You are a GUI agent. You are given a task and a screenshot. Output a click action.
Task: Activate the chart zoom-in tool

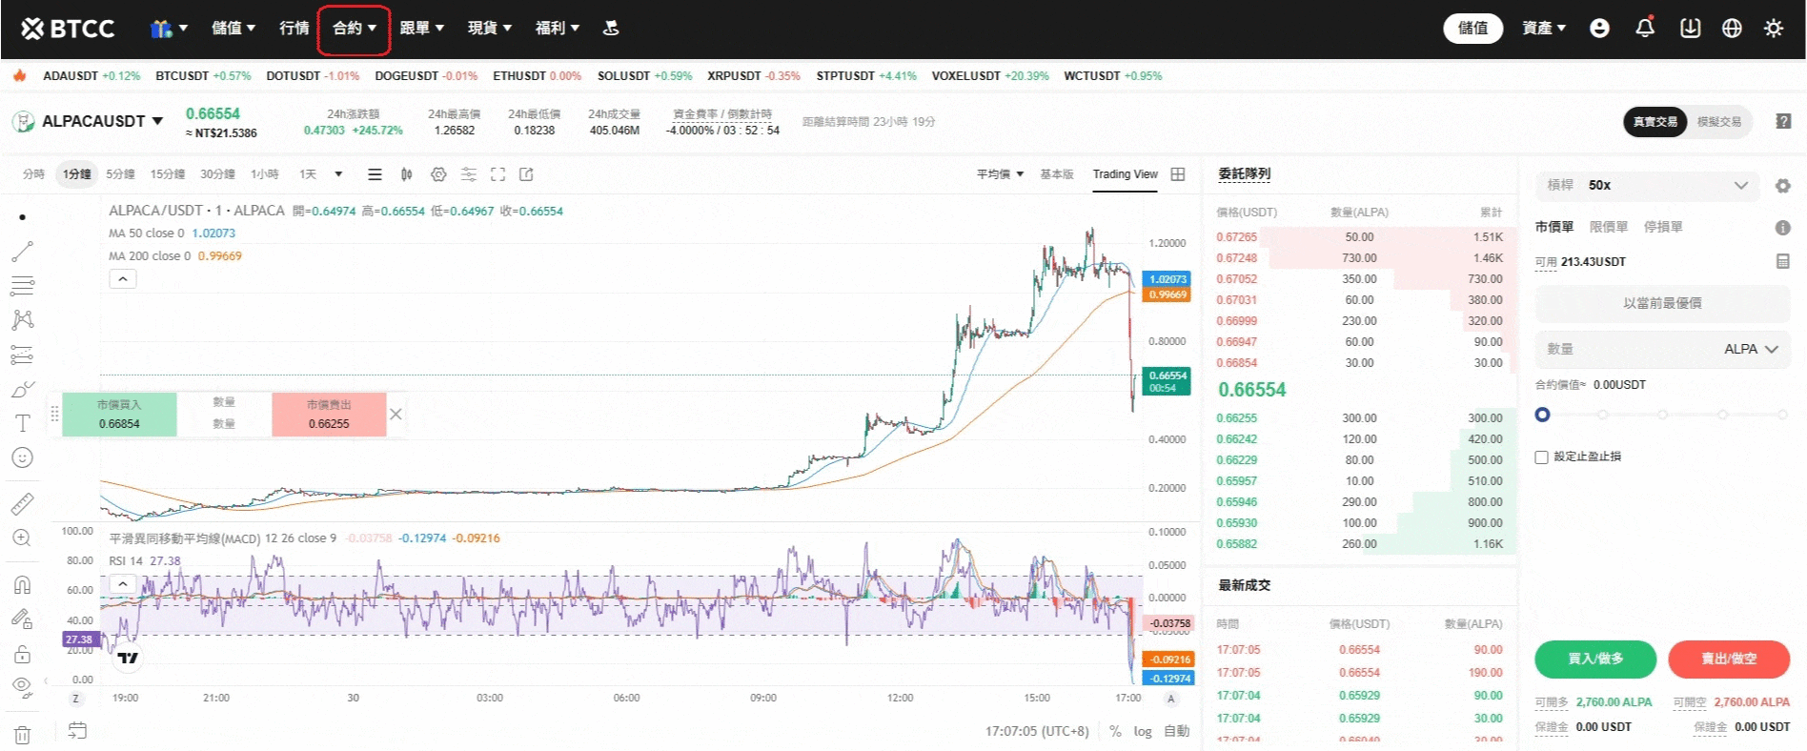pos(22,538)
